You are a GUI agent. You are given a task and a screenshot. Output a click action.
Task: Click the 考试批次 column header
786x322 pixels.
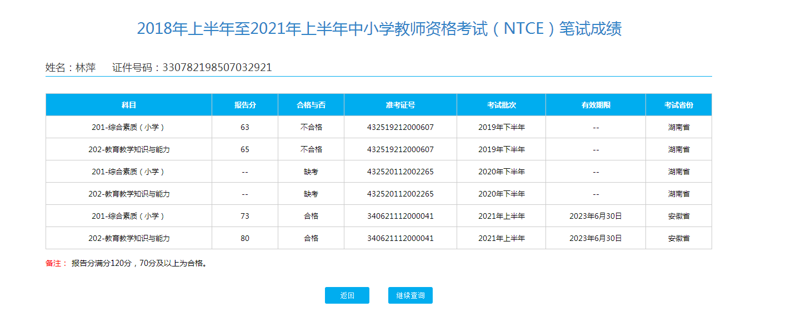pyautogui.click(x=502, y=105)
